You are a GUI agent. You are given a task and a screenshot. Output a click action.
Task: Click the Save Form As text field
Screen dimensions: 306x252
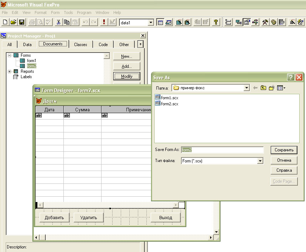(222, 150)
